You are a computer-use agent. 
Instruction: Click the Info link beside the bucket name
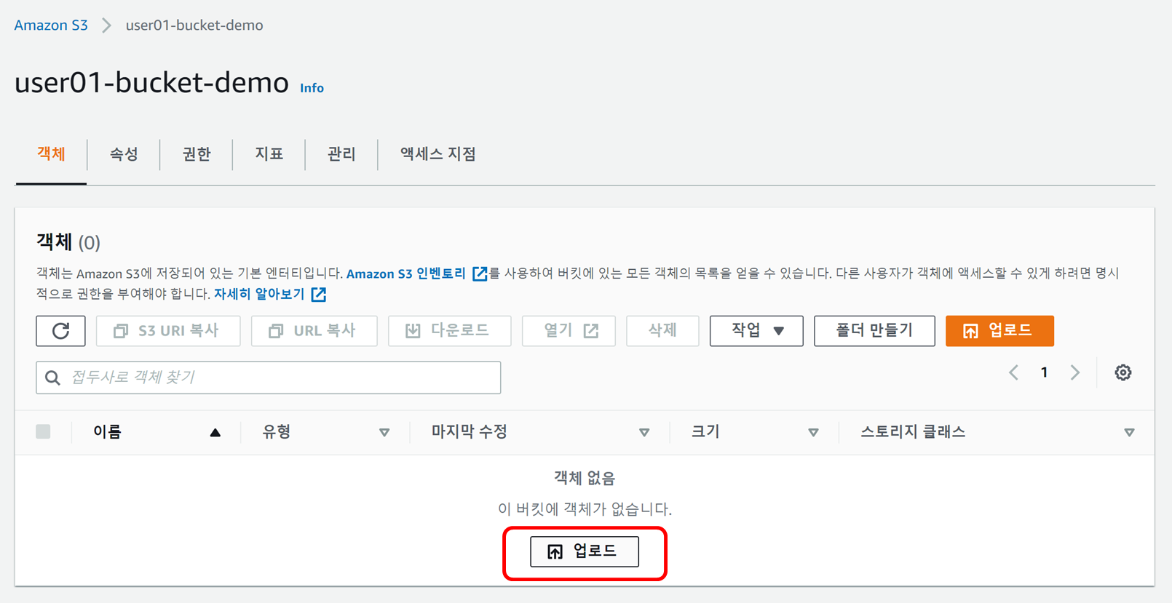(x=312, y=88)
